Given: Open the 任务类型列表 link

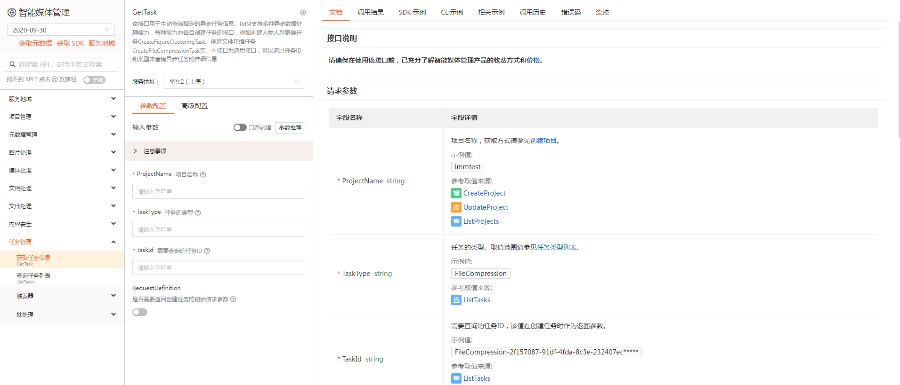Looking at the screenshot, I should point(557,247).
